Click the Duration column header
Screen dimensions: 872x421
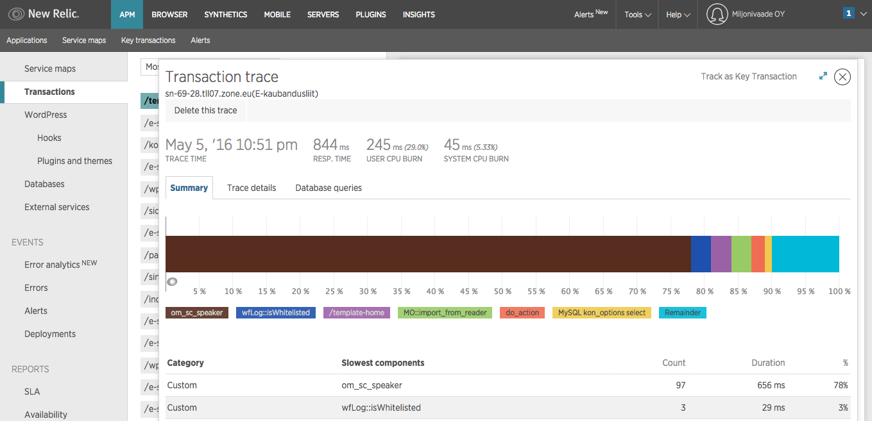(x=768, y=363)
